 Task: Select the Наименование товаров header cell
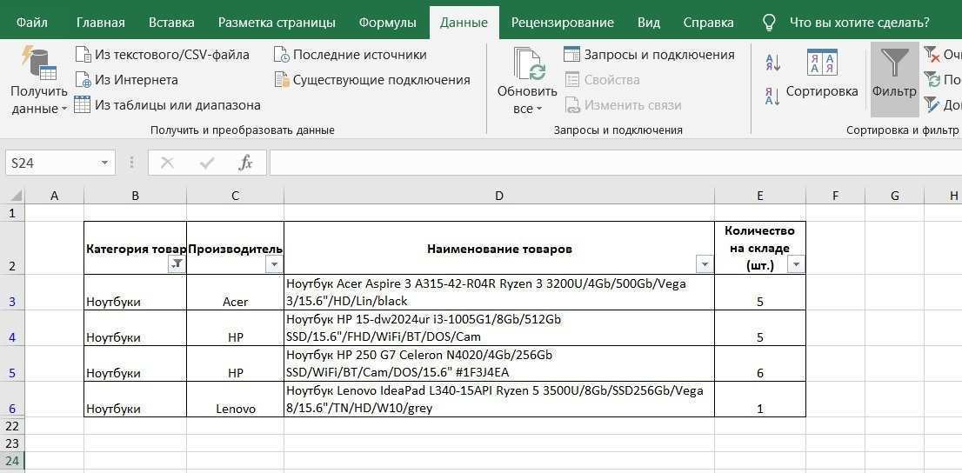[x=499, y=248]
